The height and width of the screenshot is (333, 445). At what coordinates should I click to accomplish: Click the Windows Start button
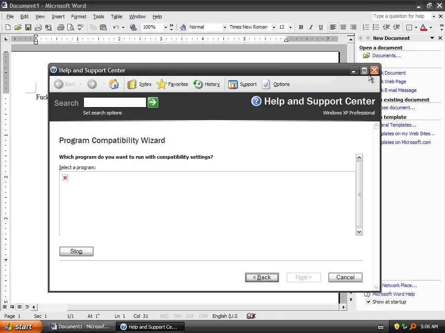coord(21,326)
